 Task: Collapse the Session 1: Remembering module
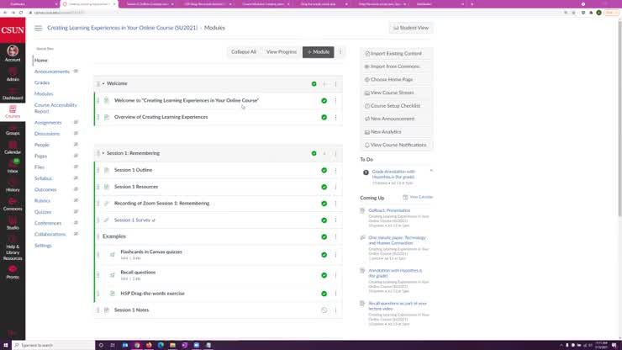[x=103, y=153]
